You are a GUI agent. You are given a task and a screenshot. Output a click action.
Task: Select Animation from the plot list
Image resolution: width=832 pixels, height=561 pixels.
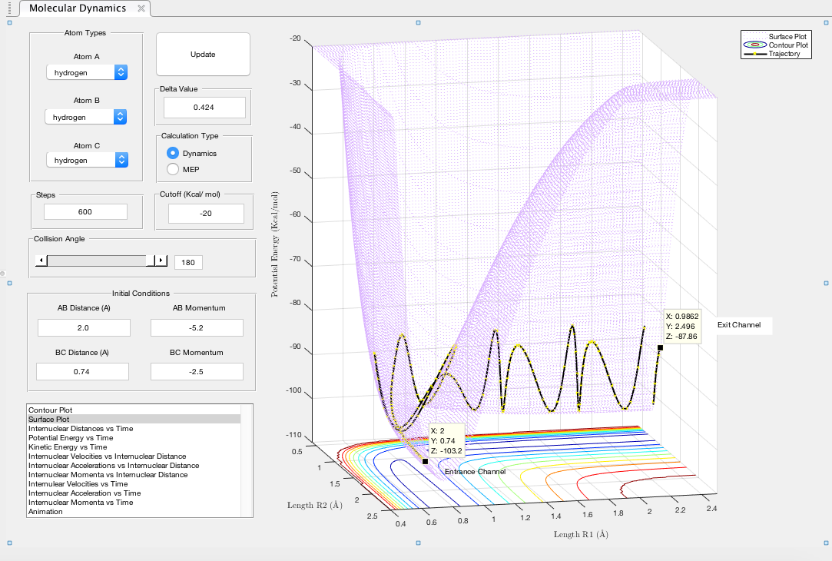[x=45, y=512]
